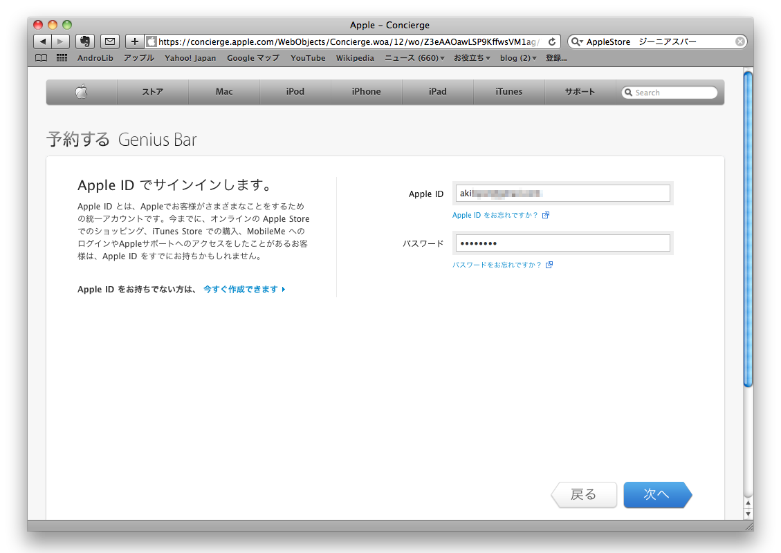This screenshot has height=553, width=781.
Task: Click the yellow minimize window button
Action: pos(53,24)
